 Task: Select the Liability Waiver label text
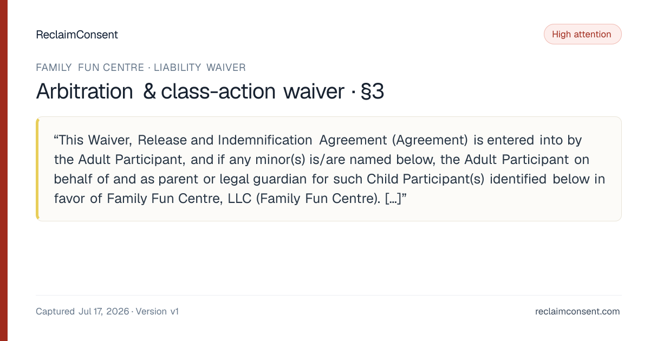[x=200, y=68]
